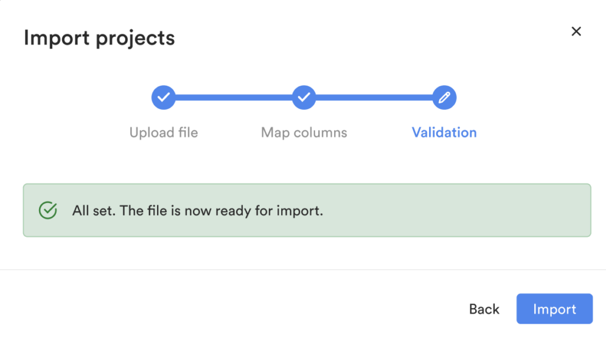Click 'ready for import' in the banner message
This screenshot has width=606, height=345.
269,211
